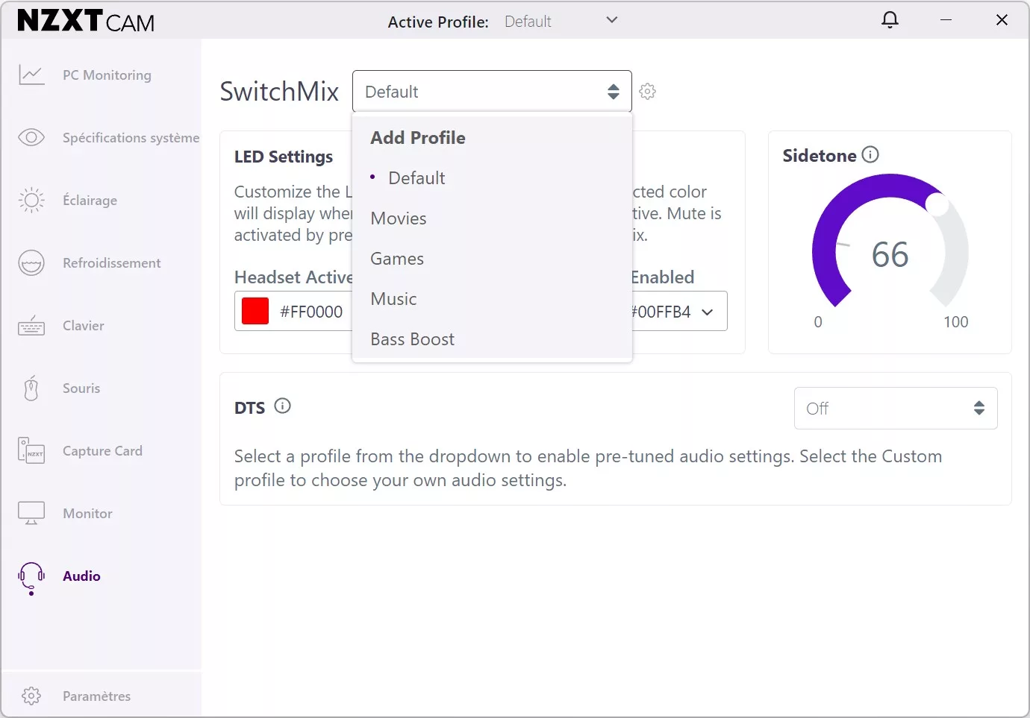The image size is (1030, 718).
Task: Show the DTS info tooltip icon
Action: click(x=282, y=406)
